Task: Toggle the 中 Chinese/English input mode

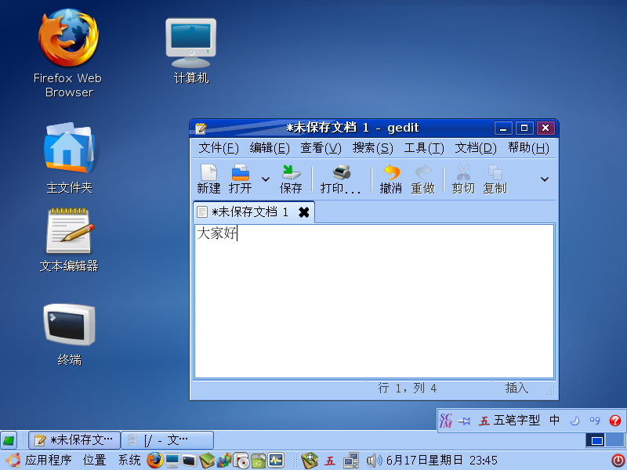Action: (555, 421)
